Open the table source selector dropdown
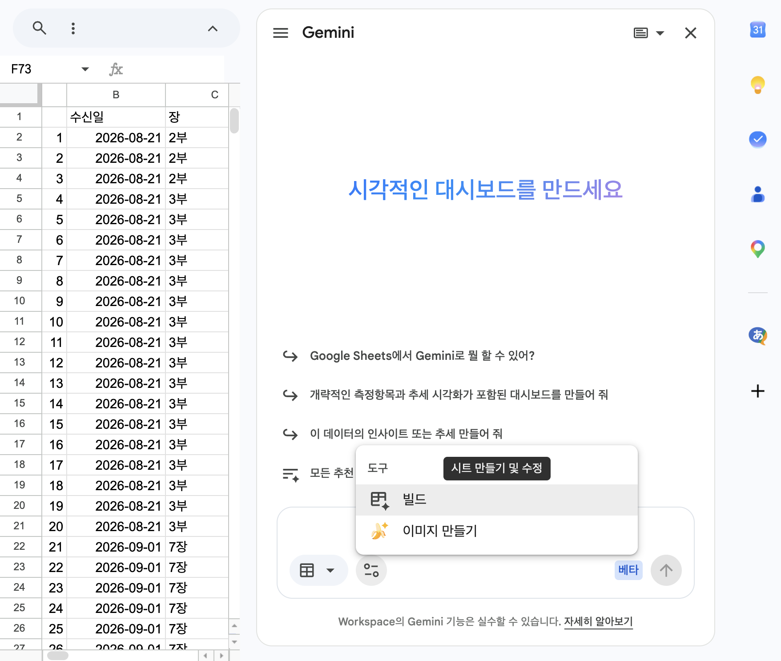This screenshot has height=661, width=781. tap(318, 570)
